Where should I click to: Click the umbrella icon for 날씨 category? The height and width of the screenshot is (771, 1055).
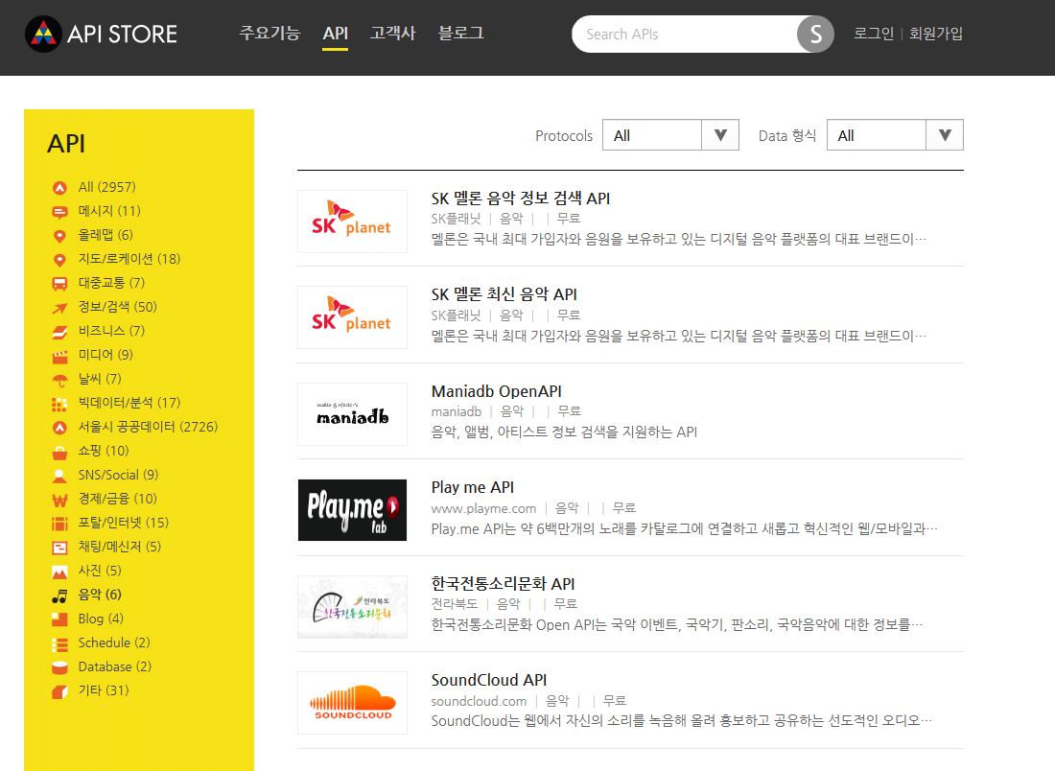pyautogui.click(x=59, y=379)
